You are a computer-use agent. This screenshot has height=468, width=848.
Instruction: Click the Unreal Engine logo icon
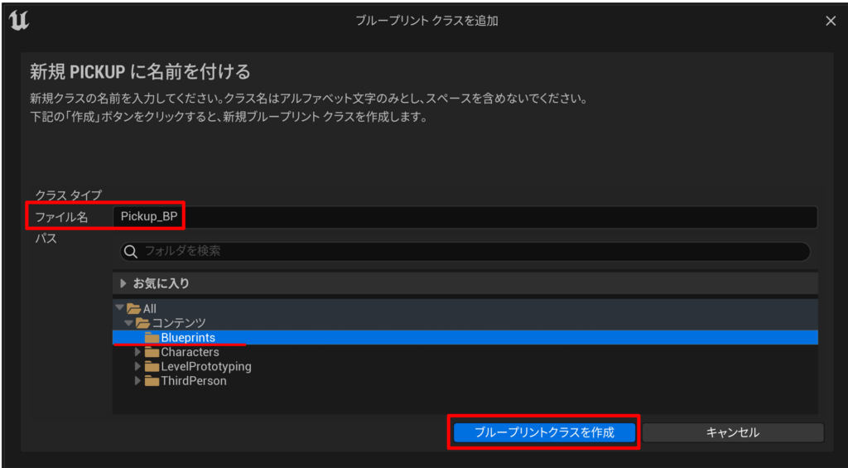(19, 21)
